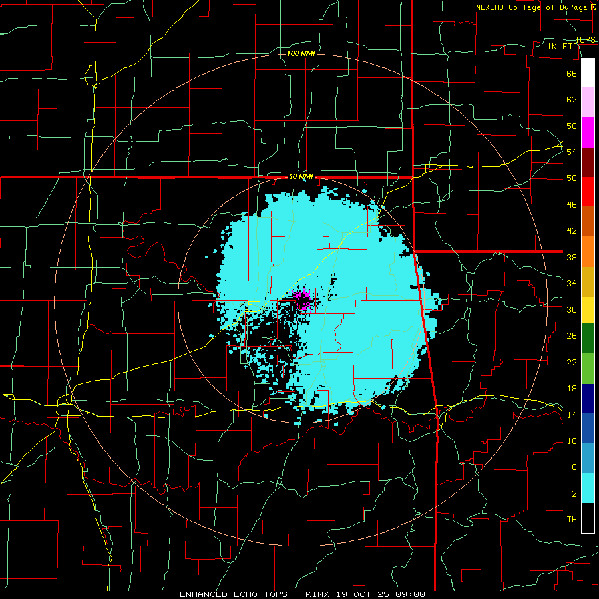599x599 pixels.
Task: Click the '42' legend value
Action: tap(572, 231)
